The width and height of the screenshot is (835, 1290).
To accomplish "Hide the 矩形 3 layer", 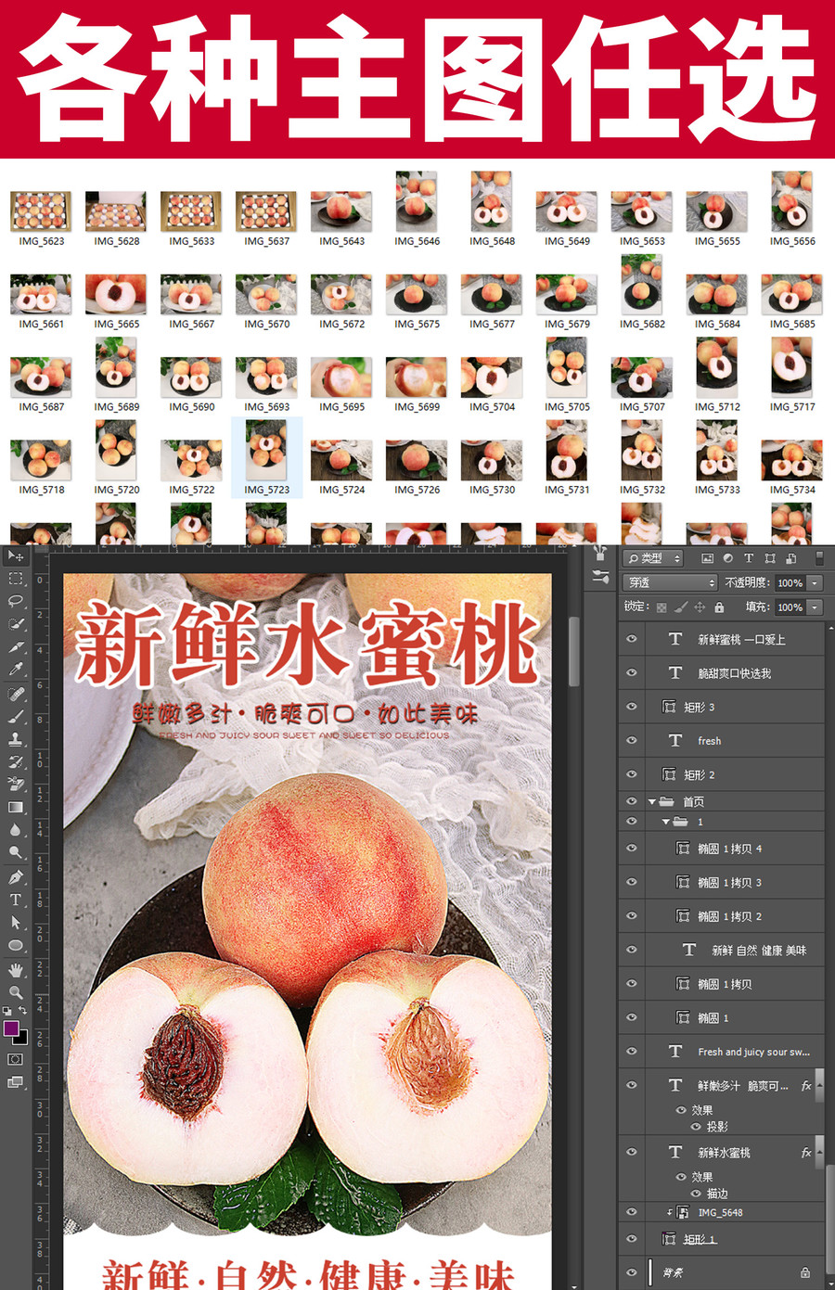I will pyautogui.click(x=632, y=707).
